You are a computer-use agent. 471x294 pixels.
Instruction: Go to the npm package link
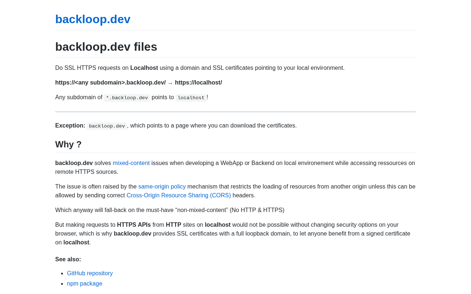[85, 283]
